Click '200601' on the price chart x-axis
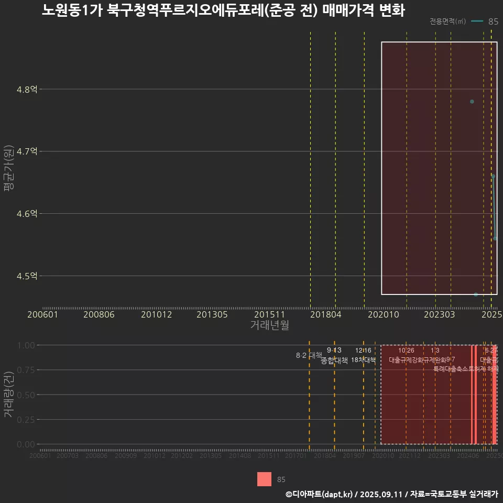Image resolution: width=503 pixels, height=503 pixels. (x=42, y=314)
